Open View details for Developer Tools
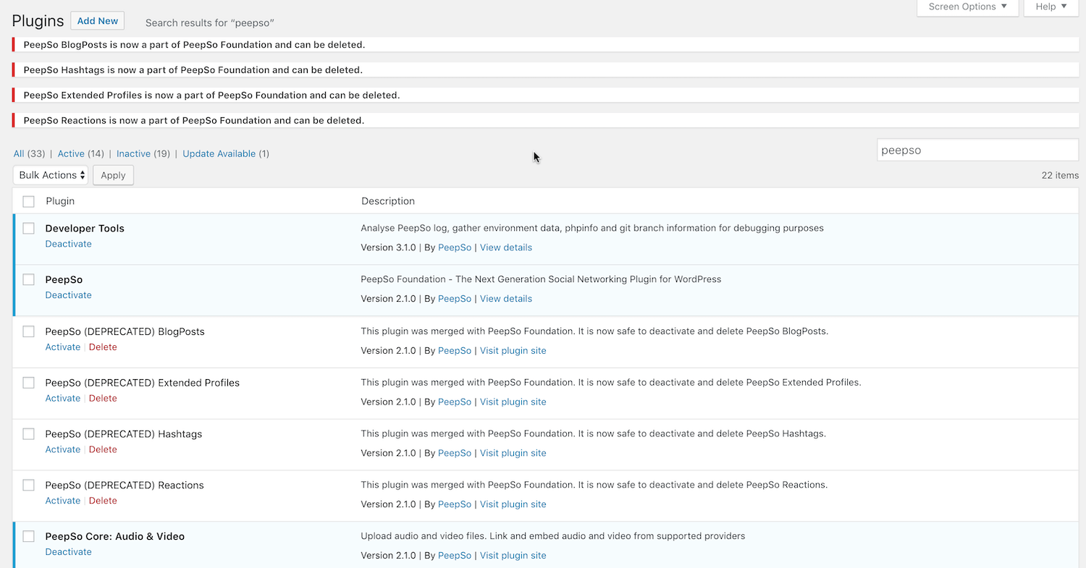 point(506,247)
